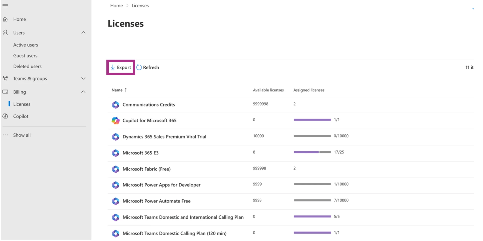Click the 17/25 assigned licenses value
The height and width of the screenshot is (241, 483).
pyautogui.click(x=339, y=152)
